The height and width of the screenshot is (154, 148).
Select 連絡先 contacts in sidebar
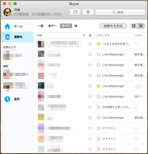coord(17,37)
